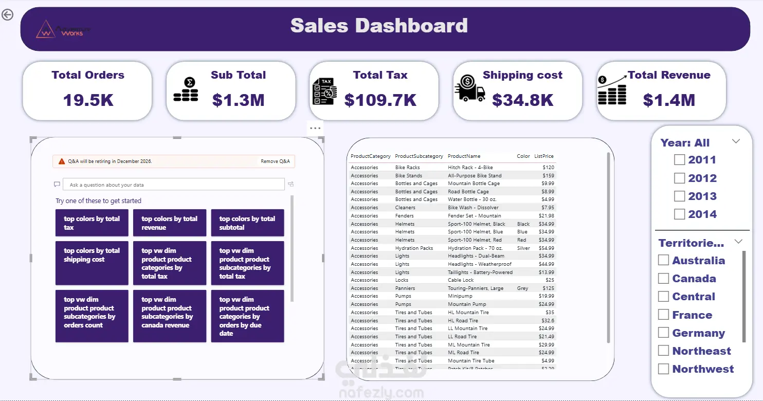Click the Total Orders card value 19.5K
This screenshot has height=401, width=763.
point(88,100)
